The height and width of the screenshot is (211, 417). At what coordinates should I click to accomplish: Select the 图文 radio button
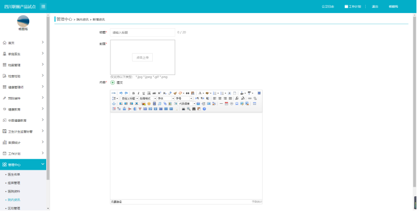pos(113,82)
